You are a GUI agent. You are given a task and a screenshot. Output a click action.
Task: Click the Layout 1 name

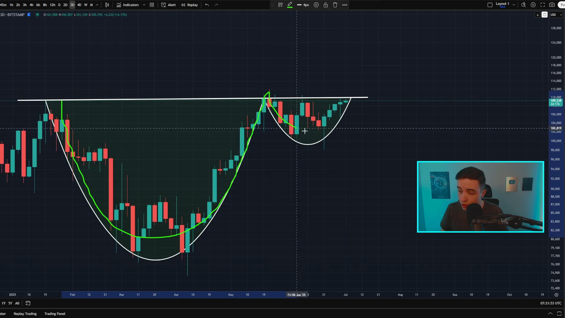[x=502, y=4]
